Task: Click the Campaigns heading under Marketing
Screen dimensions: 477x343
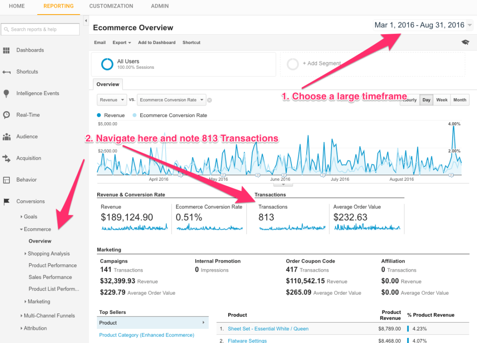Action: [x=114, y=261]
